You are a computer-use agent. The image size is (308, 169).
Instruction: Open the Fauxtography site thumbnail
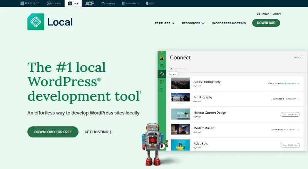pos(180,99)
